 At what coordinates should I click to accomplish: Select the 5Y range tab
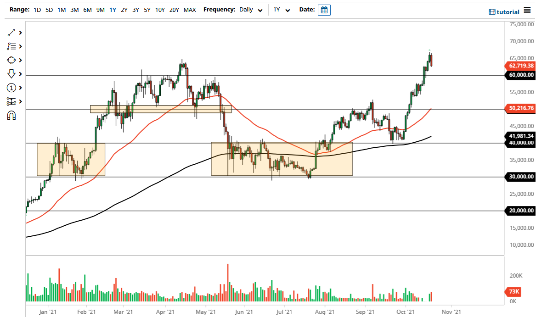(147, 10)
